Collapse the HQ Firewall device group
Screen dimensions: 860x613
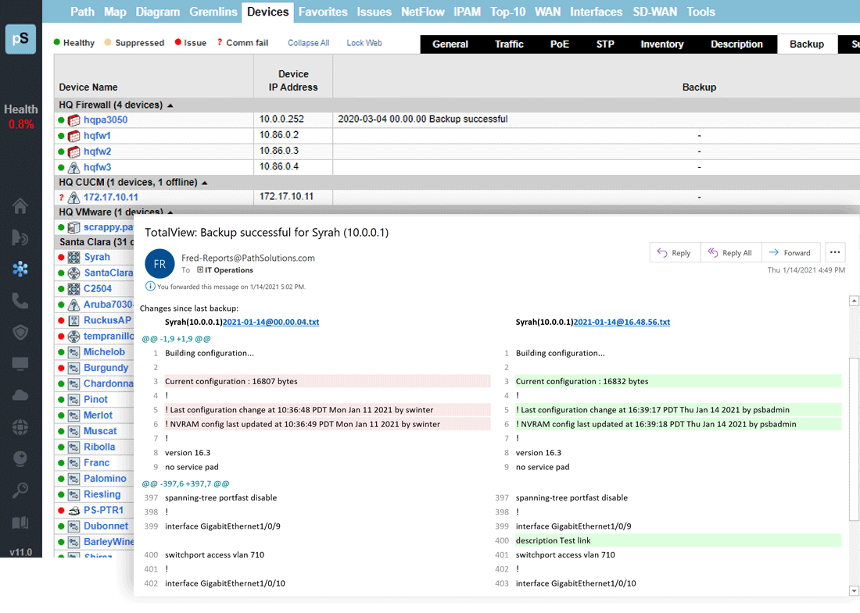click(x=170, y=105)
